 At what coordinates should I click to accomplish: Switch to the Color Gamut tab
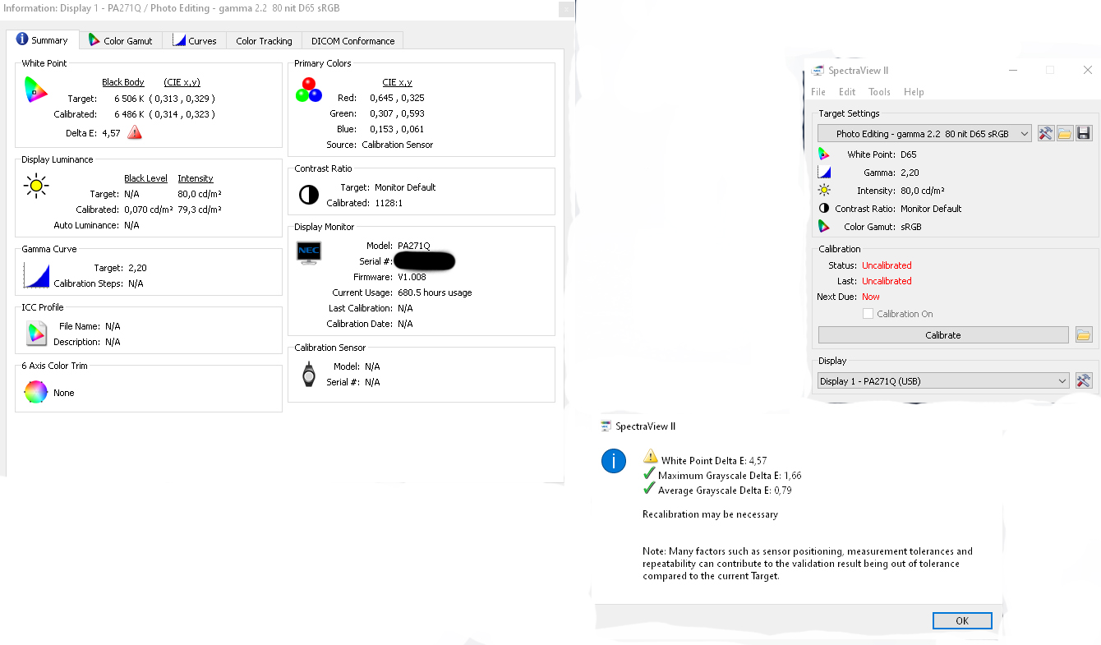(x=121, y=41)
